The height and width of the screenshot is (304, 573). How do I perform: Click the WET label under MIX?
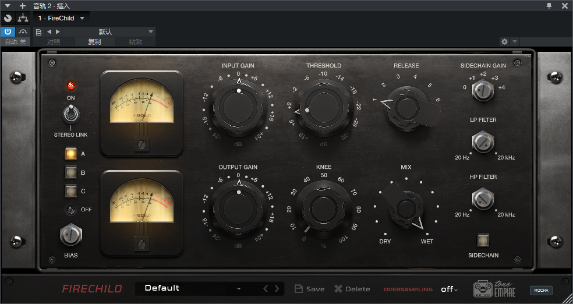(x=427, y=242)
